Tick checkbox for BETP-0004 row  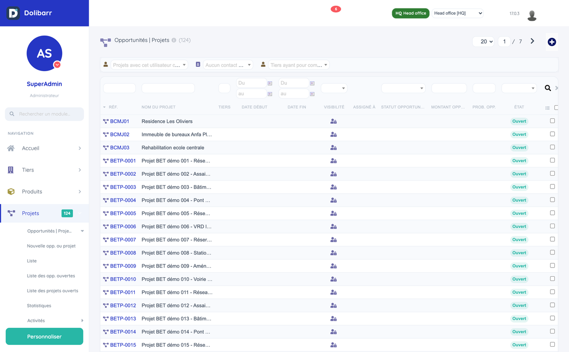(x=552, y=200)
